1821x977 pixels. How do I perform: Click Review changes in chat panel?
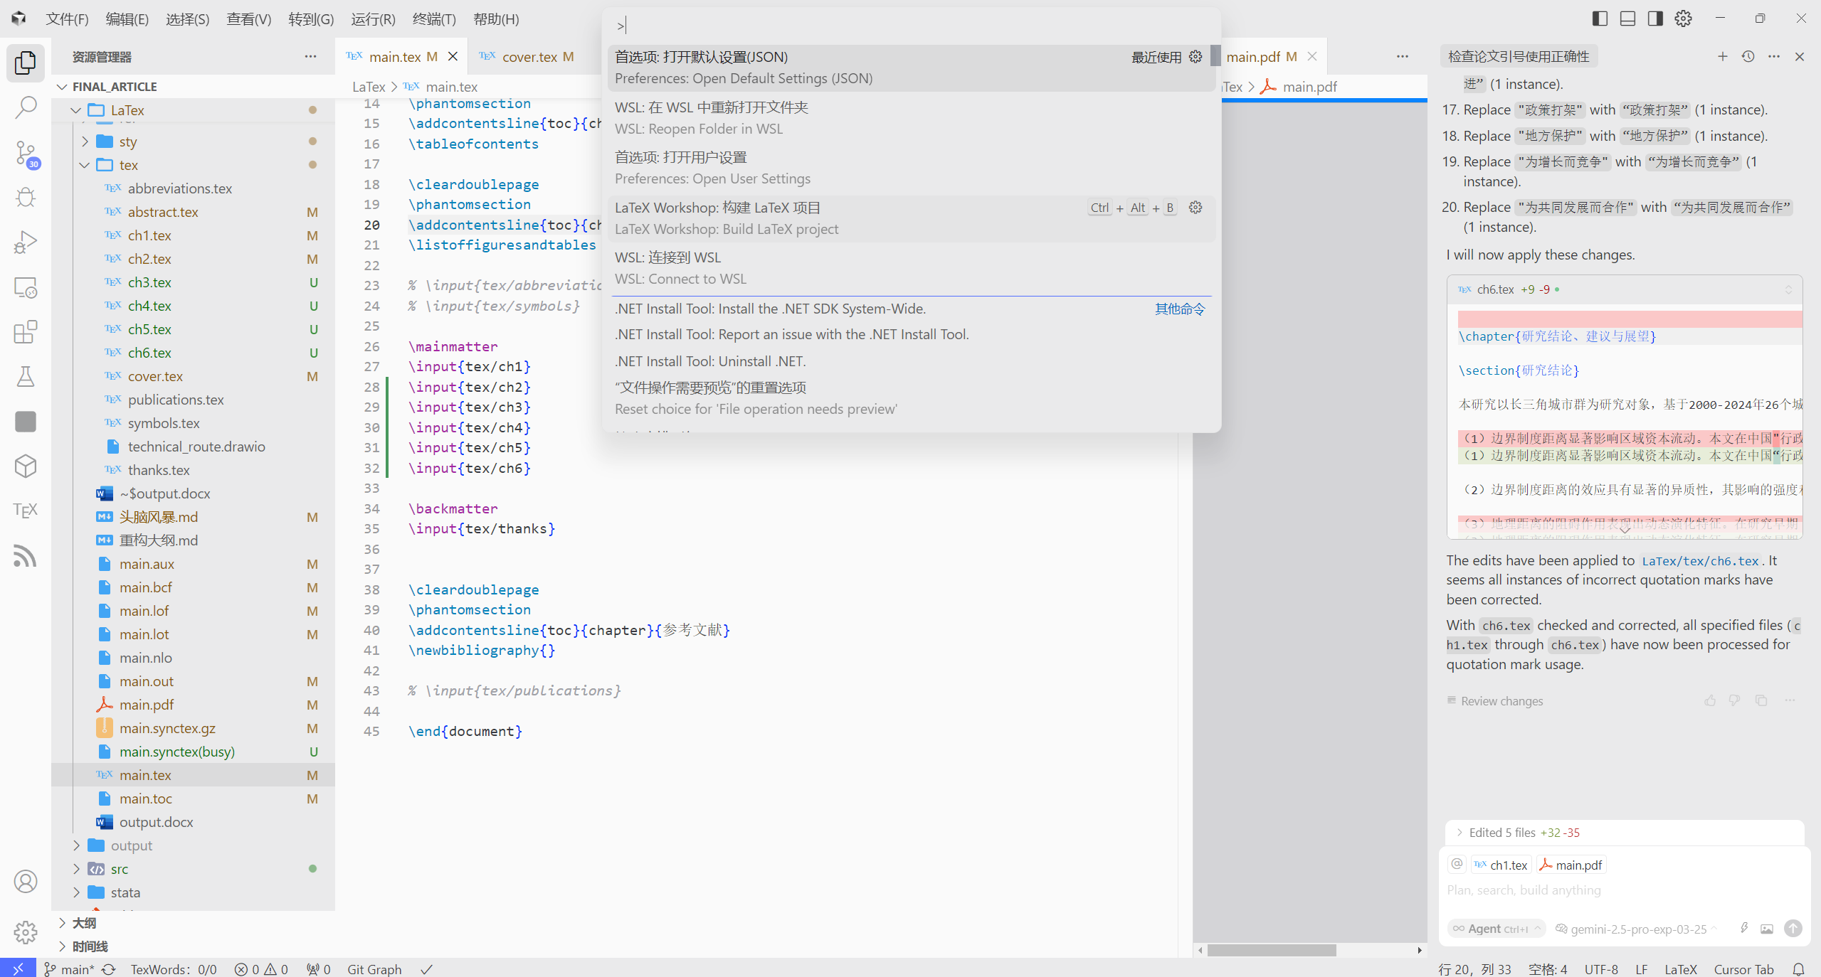pyautogui.click(x=1501, y=701)
